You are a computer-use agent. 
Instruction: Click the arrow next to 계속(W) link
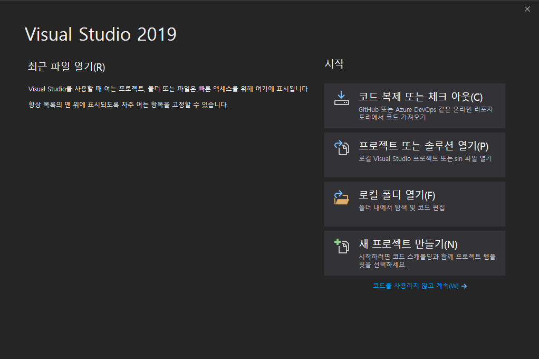(x=464, y=286)
